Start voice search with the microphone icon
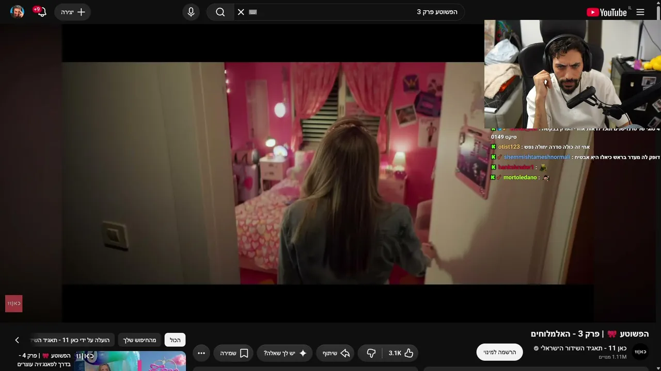The height and width of the screenshot is (371, 661). point(191,12)
